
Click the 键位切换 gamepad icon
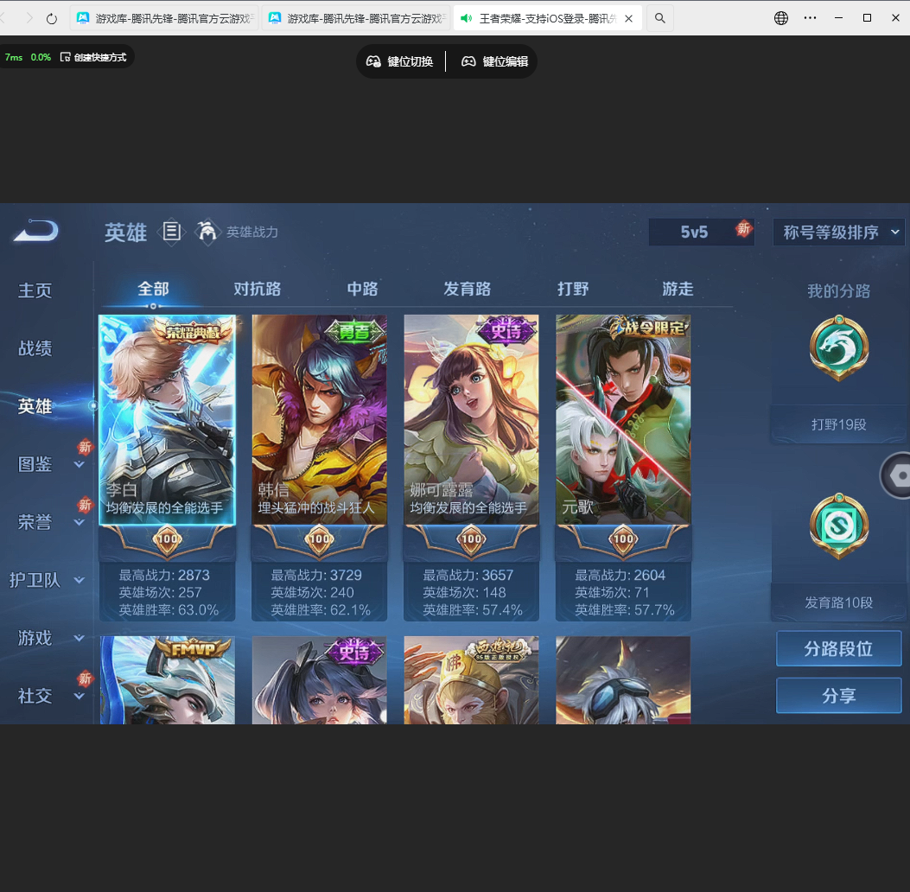pos(373,61)
